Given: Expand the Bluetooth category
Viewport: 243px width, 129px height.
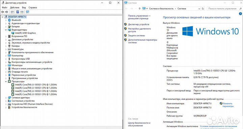Looking at the screenshot, I should (6, 20).
